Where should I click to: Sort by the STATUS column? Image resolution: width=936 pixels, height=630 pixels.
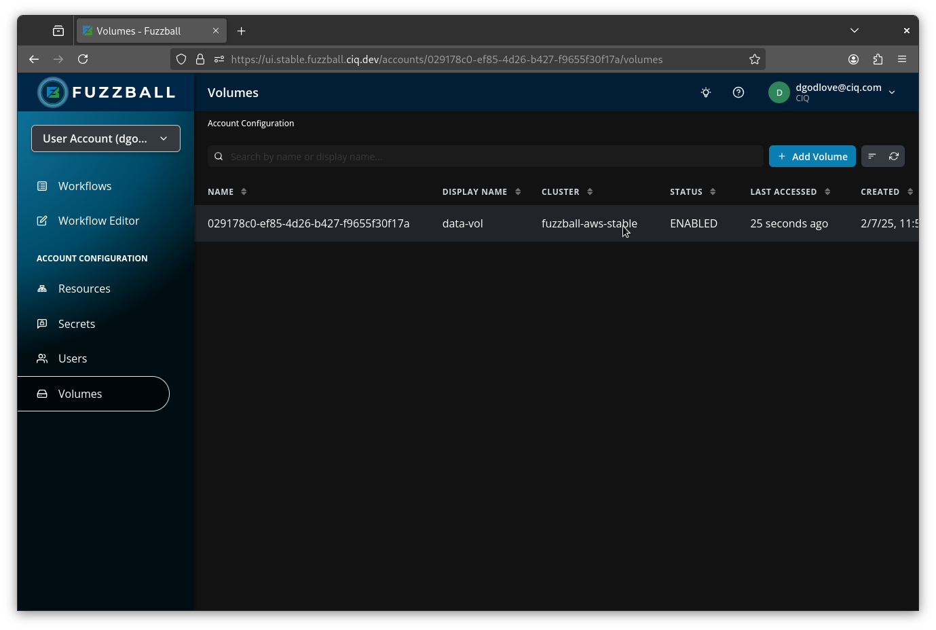(693, 192)
